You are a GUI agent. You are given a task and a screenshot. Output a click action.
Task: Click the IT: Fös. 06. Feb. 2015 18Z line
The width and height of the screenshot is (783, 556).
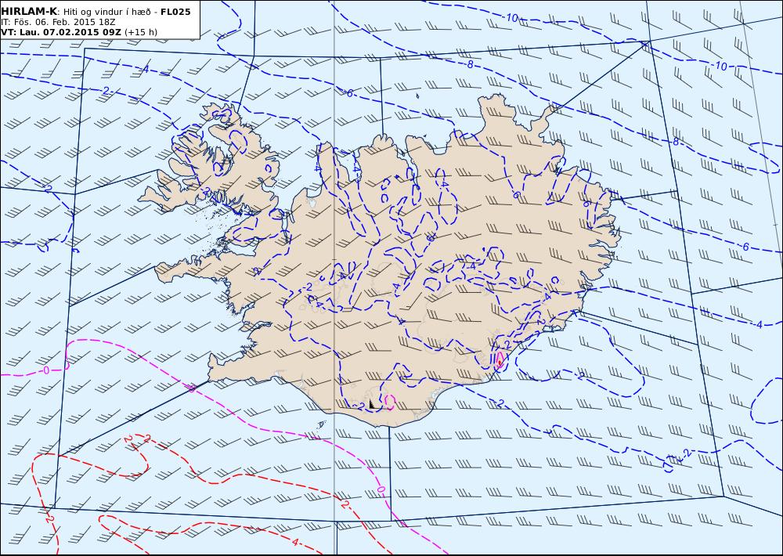[x=58, y=23]
